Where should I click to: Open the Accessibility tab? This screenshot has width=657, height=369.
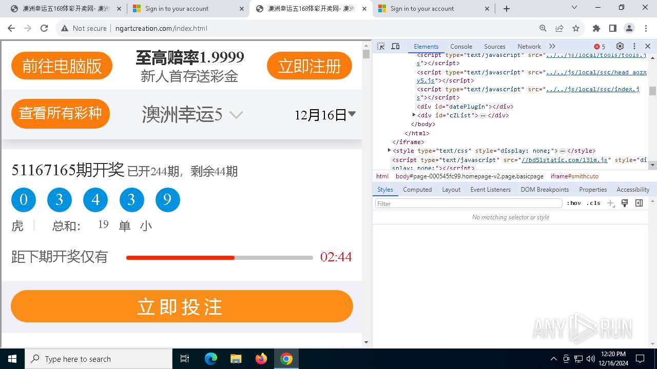(633, 189)
